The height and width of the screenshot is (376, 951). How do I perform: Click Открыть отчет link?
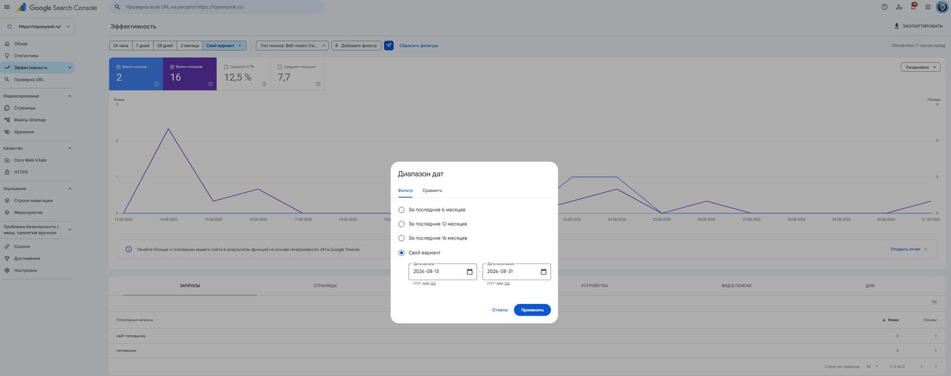[909, 249]
